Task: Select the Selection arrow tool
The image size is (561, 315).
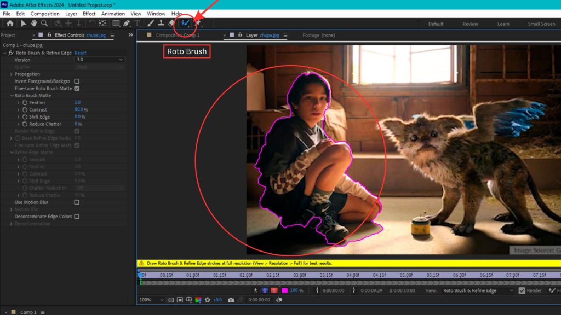Action: pos(23,24)
